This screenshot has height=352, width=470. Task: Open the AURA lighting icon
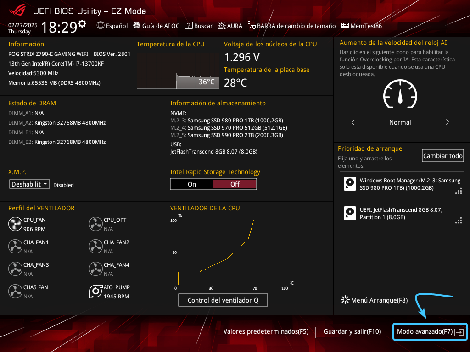click(222, 26)
